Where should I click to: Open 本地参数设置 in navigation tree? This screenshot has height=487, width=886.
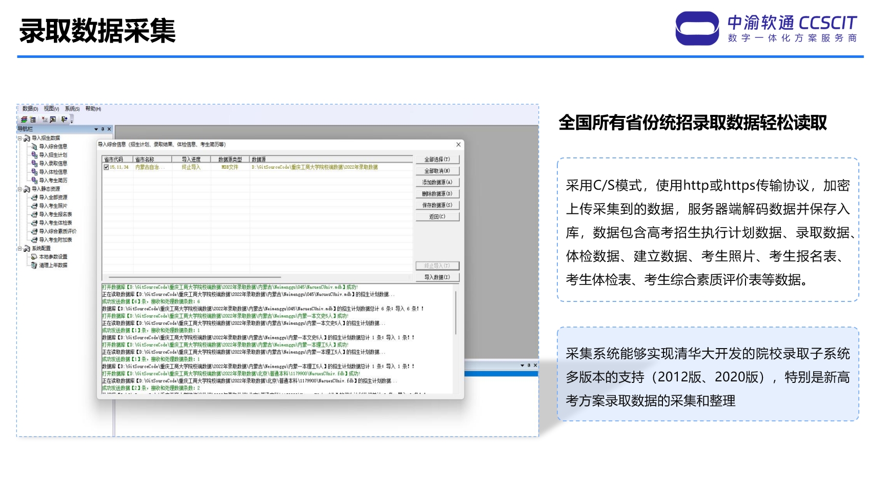point(53,257)
